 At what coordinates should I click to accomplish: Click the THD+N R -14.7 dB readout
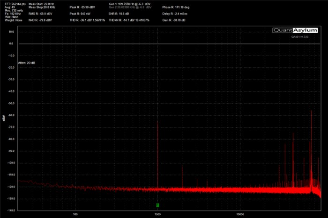(129, 20)
